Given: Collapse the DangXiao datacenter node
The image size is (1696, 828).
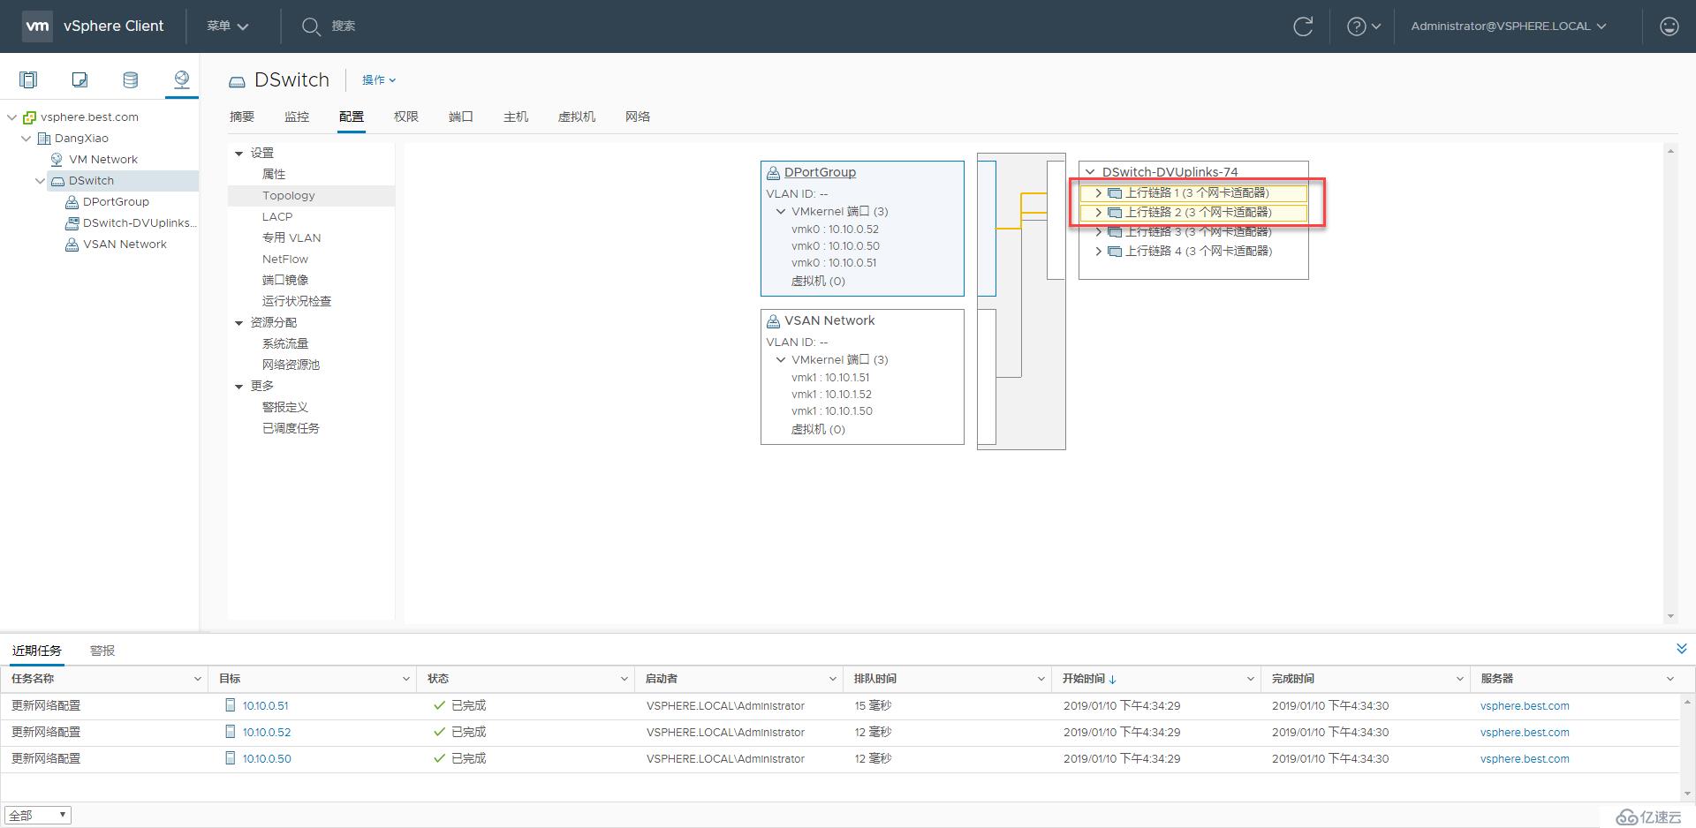Looking at the screenshot, I should [x=26, y=139].
